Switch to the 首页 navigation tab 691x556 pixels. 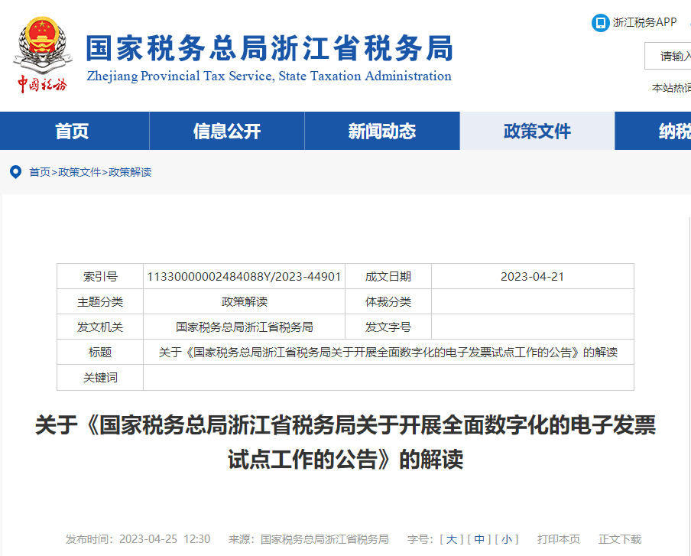point(73,130)
